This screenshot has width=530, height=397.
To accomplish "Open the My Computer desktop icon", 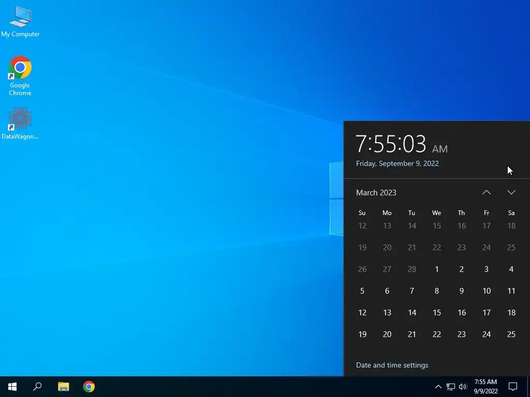I will coord(20,21).
